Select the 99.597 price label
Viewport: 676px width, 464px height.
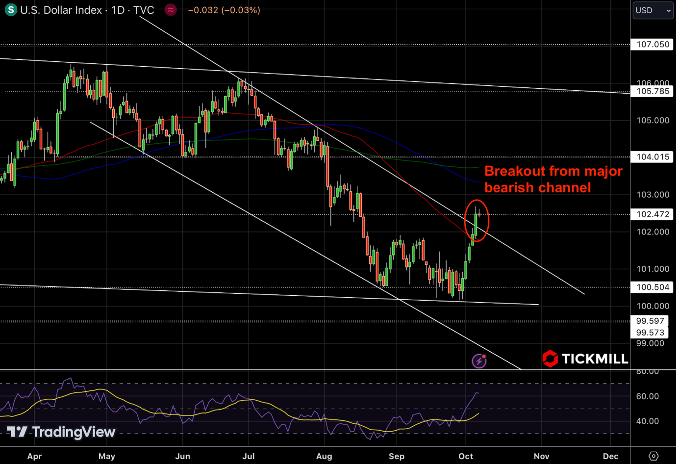[650, 321]
